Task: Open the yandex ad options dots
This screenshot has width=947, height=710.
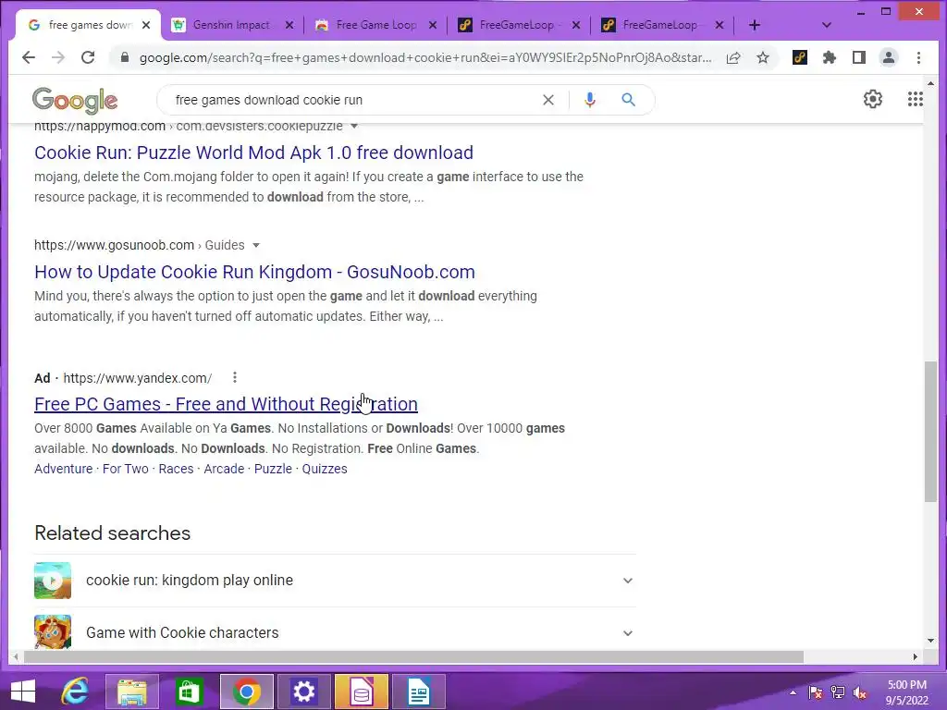Action: click(235, 377)
